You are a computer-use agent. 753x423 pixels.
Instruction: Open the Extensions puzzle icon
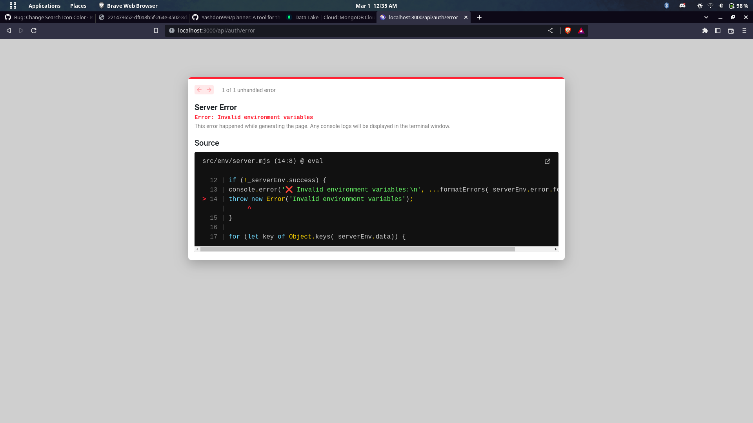click(705, 31)
